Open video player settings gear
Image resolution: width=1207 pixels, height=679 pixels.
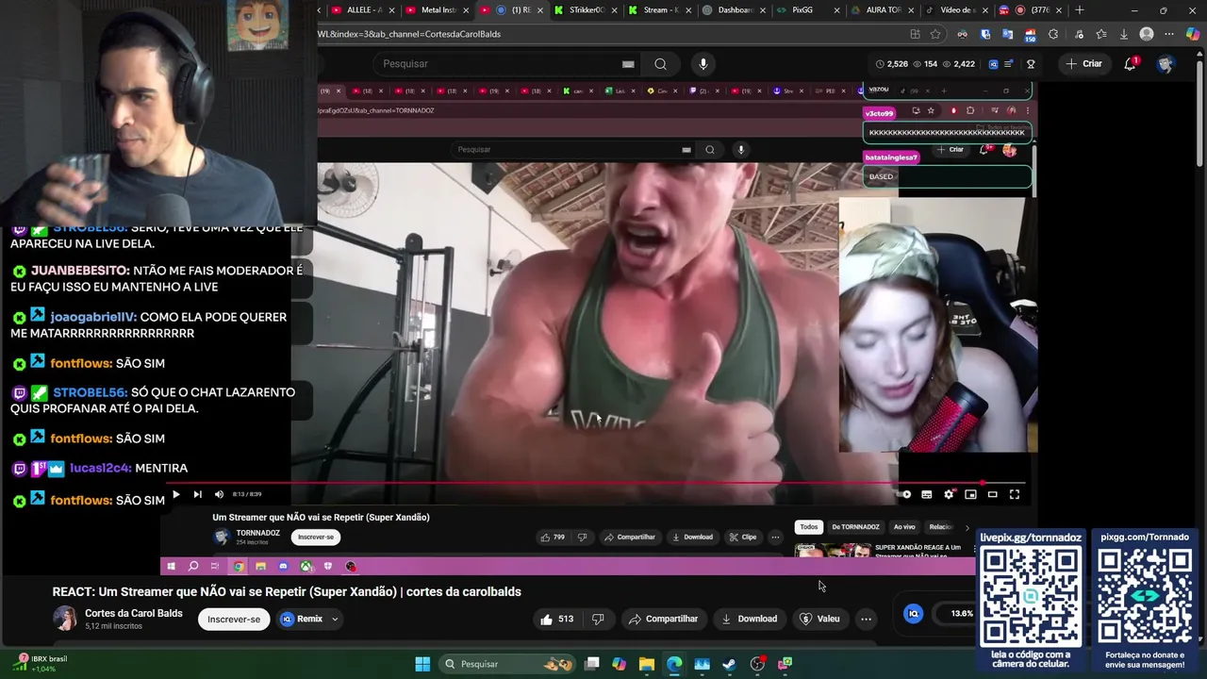(949, 494)
